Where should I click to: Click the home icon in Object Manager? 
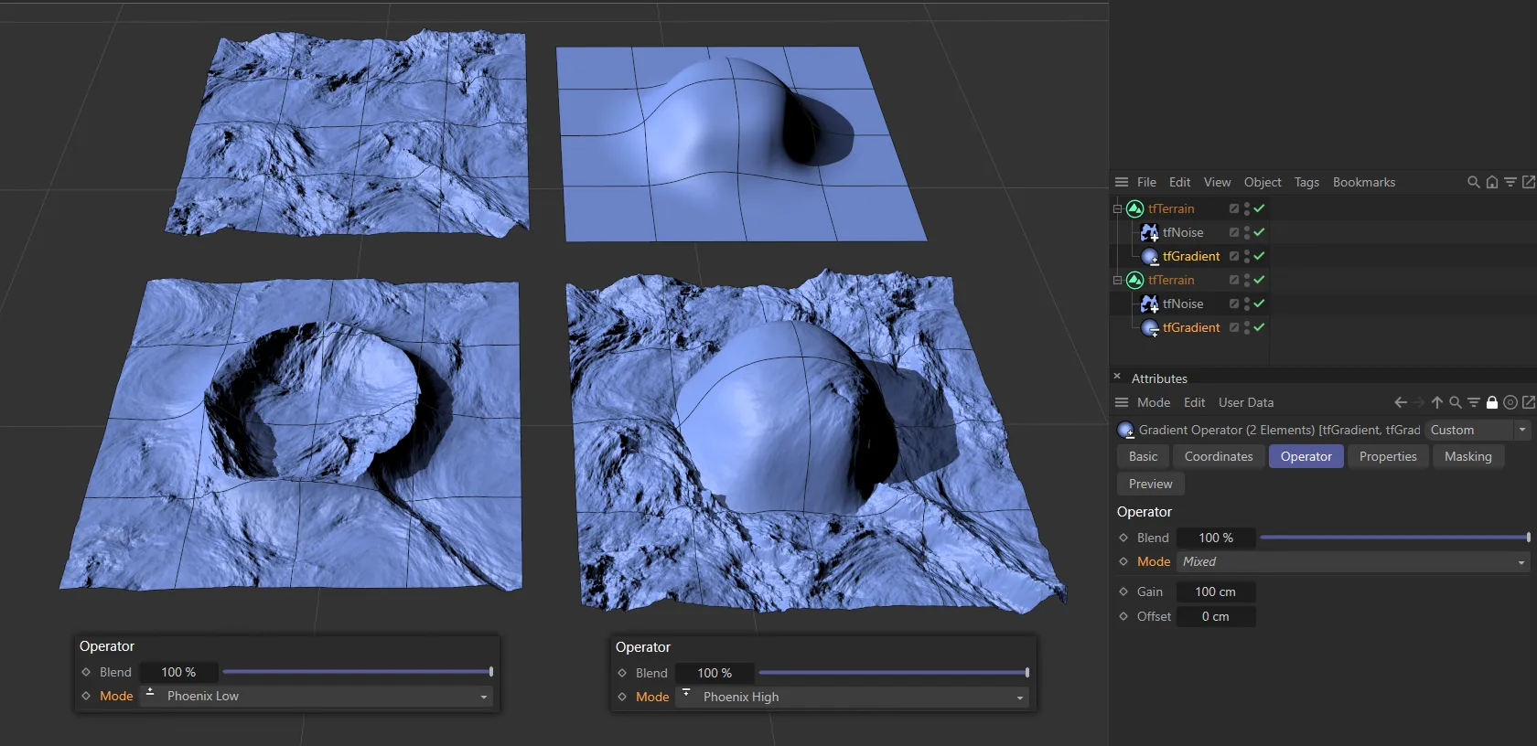(1492, 182)
